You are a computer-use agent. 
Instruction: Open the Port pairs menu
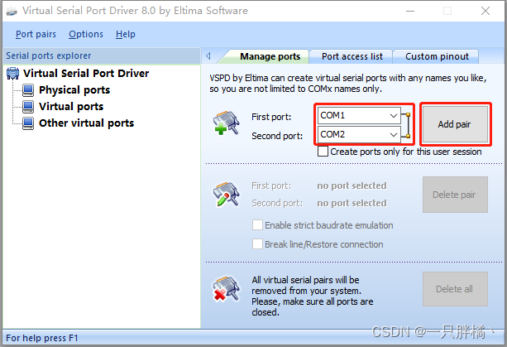pyautogui.click(x=36, y=34)
